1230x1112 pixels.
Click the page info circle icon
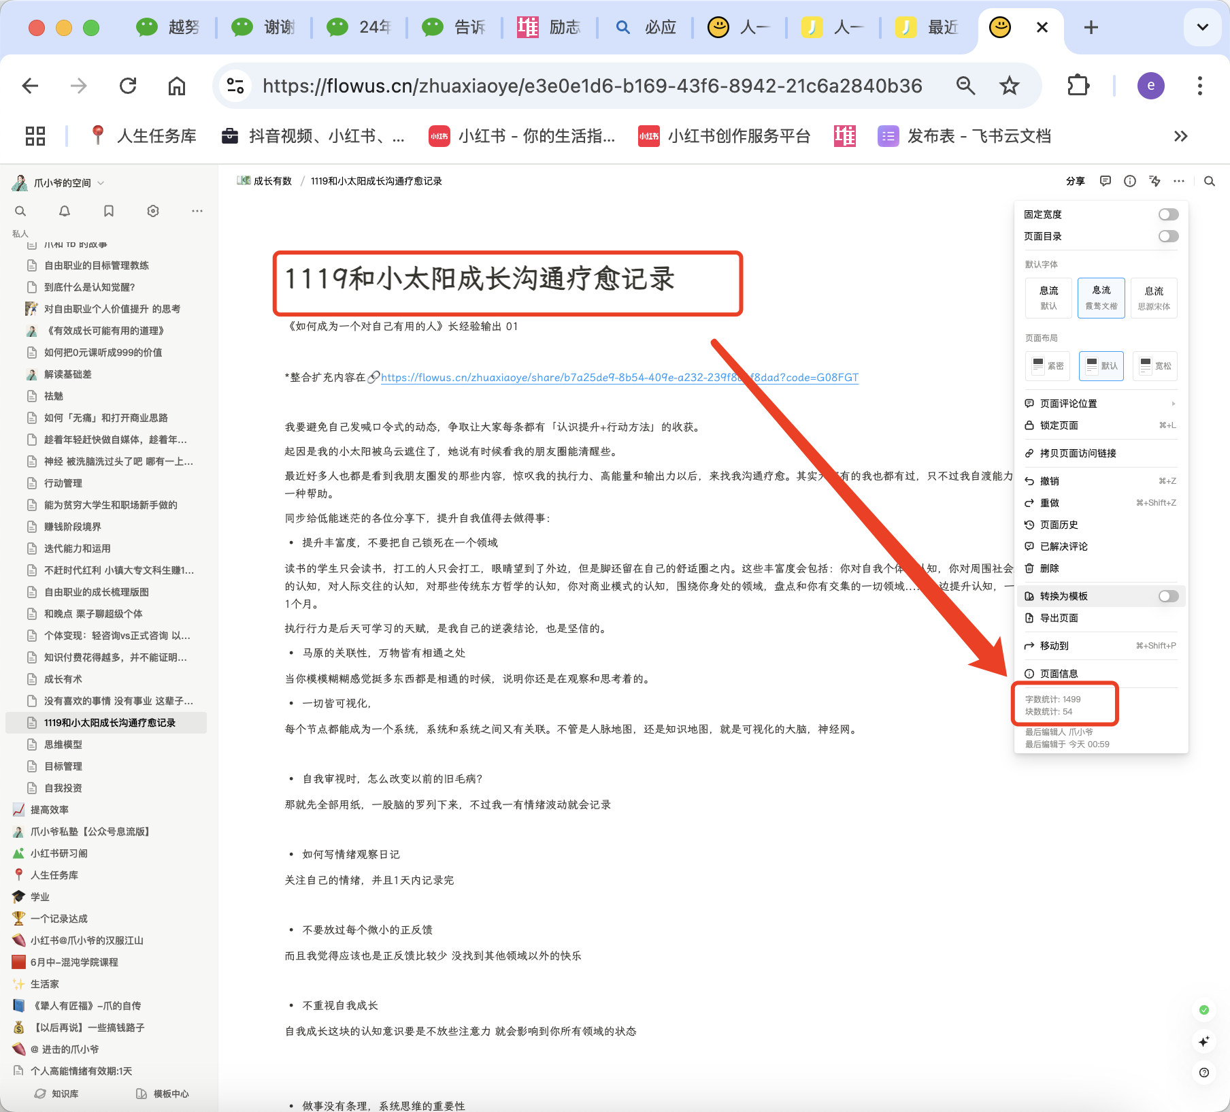(1130, 181)
